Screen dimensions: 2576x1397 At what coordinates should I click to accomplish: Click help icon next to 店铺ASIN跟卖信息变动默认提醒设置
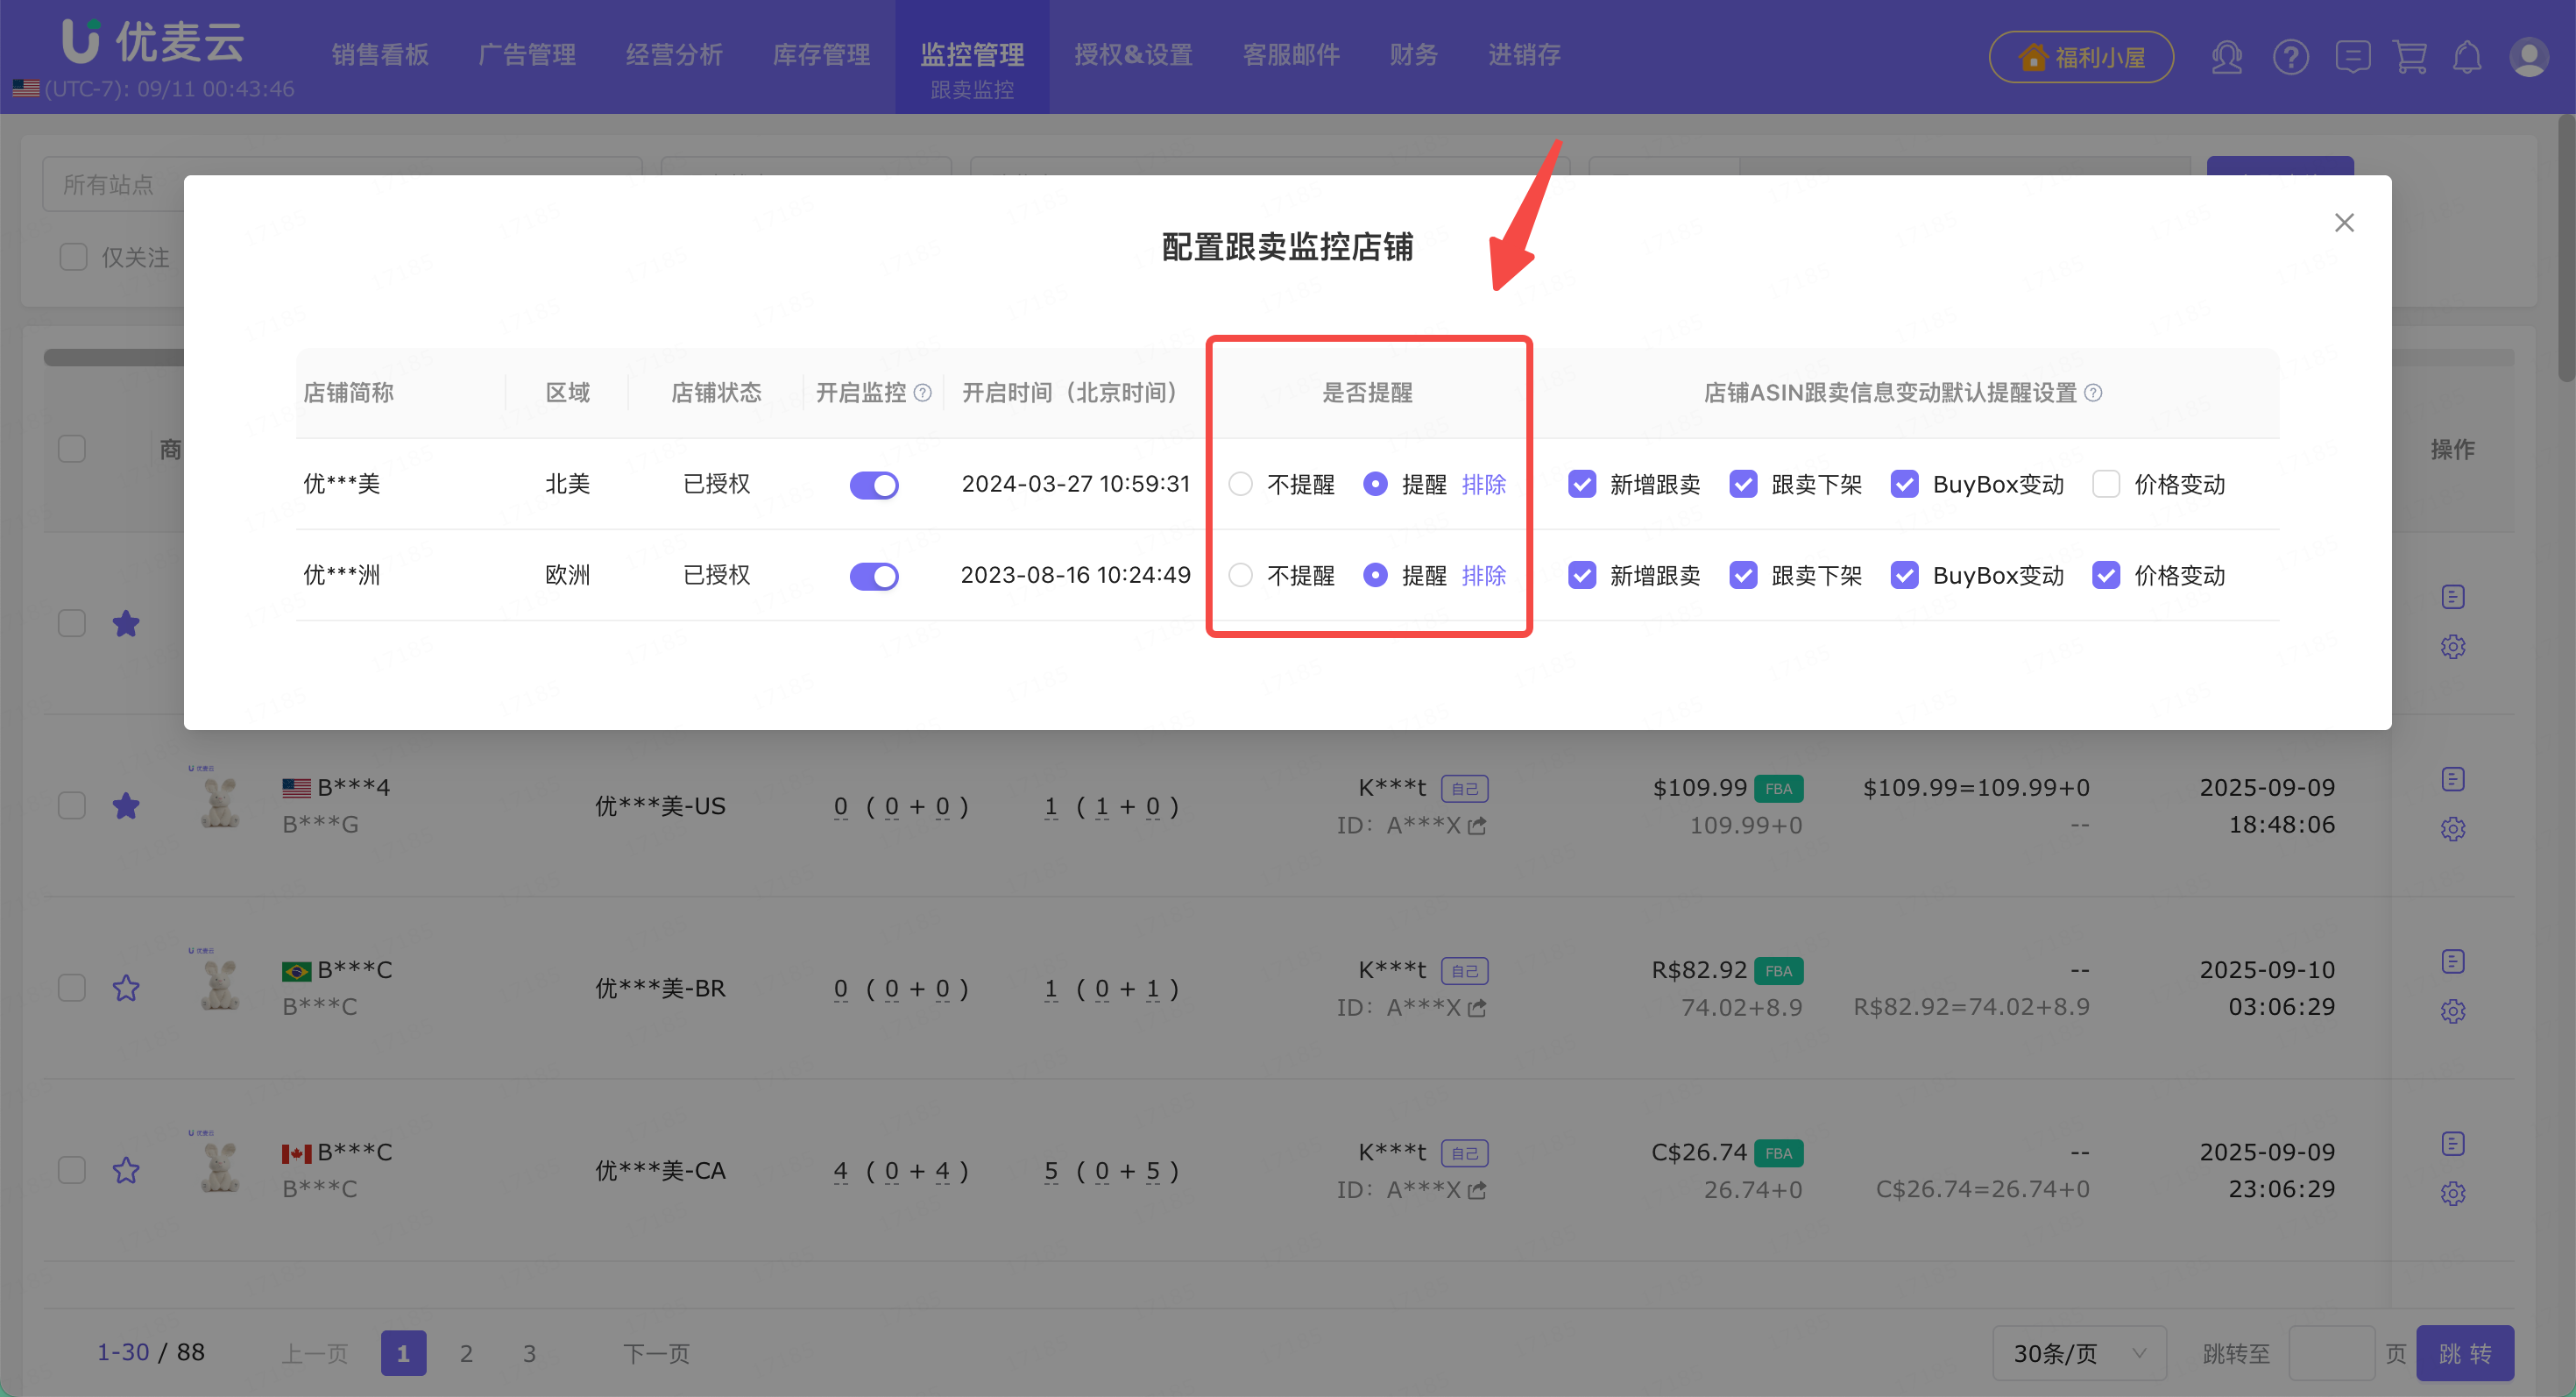[2093, 393]
